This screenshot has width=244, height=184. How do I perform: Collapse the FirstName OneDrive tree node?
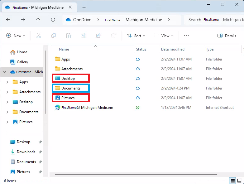point(5,72)
